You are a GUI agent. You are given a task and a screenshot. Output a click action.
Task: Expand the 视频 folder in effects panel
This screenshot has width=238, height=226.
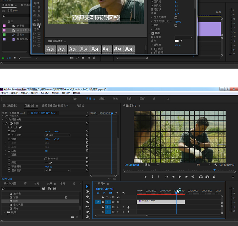(x=5, y=212)
